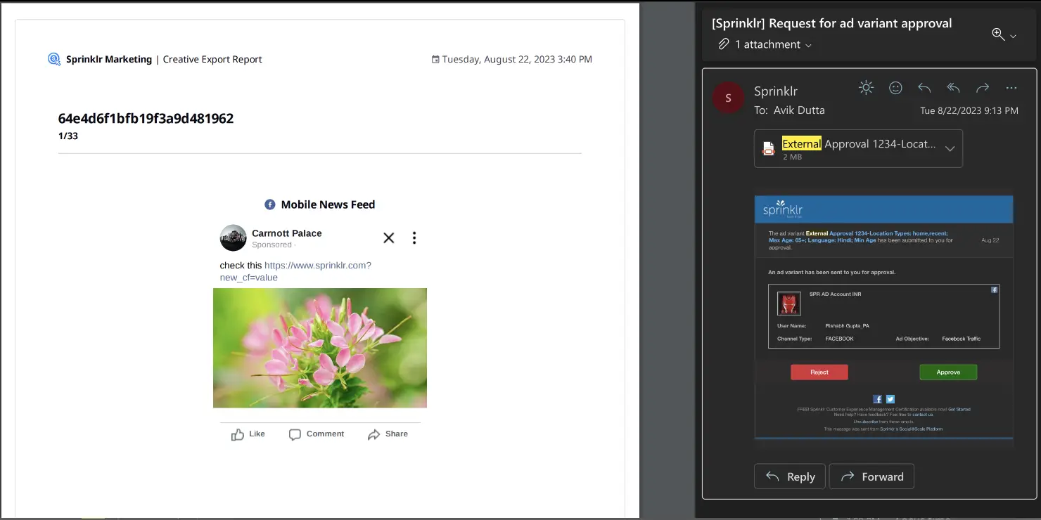The height and width of the screenshot is (520, 1041).
Task: Click the Forward button below the email
Action: coord(871,476)
